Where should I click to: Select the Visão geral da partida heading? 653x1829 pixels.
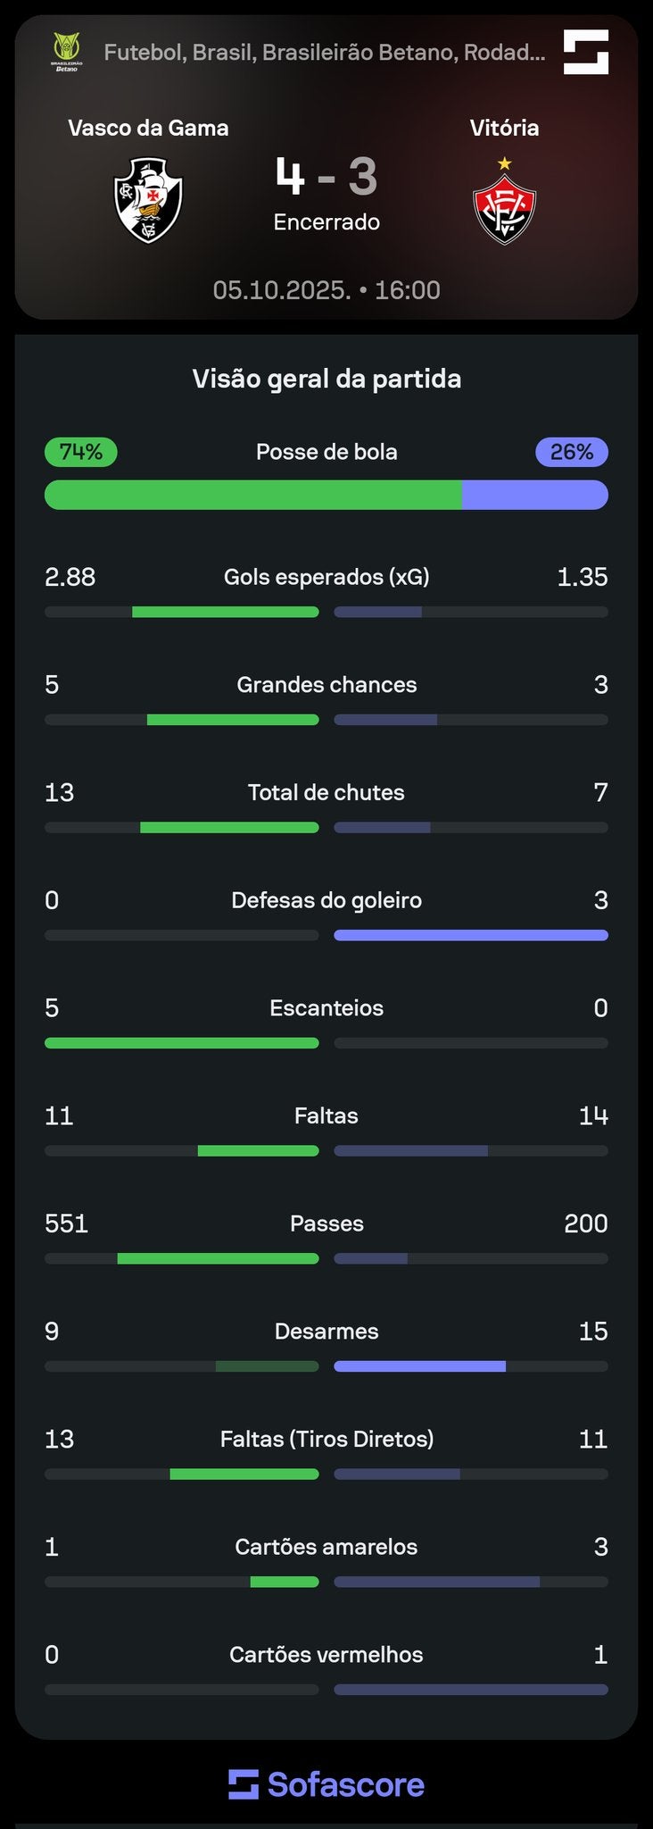pos(326,379)
